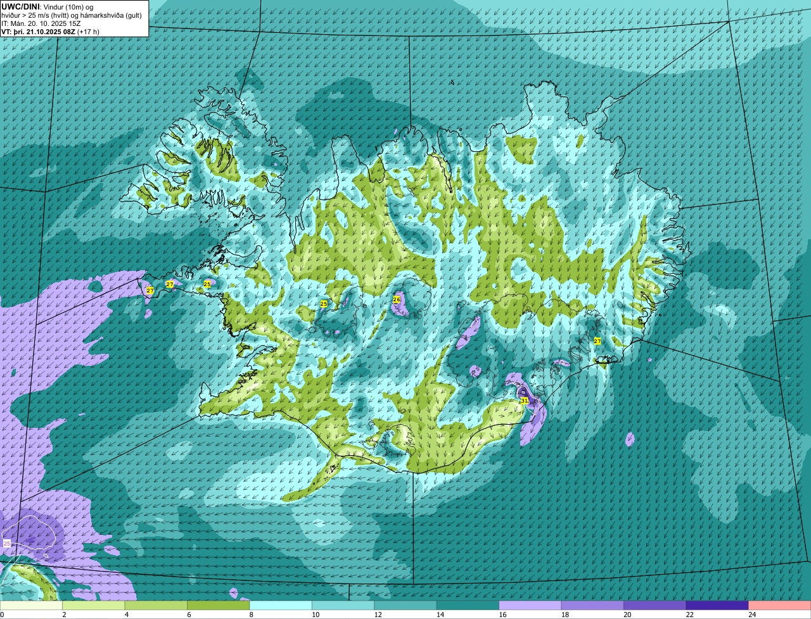Viewport: 811px width, 619px height.
Task: Choose the 12–14 m/s teal legend swatch
Action: 405,606
